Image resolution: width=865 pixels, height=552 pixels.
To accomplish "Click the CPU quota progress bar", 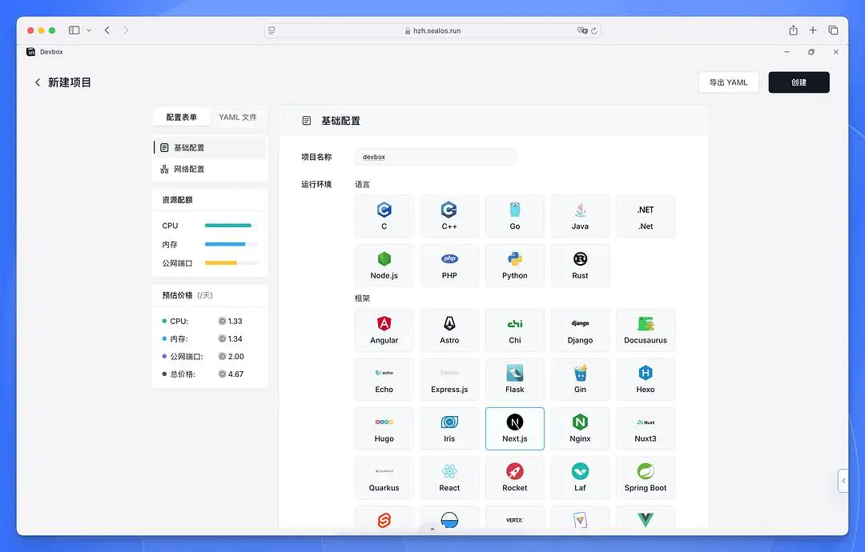I will point(231,226).
